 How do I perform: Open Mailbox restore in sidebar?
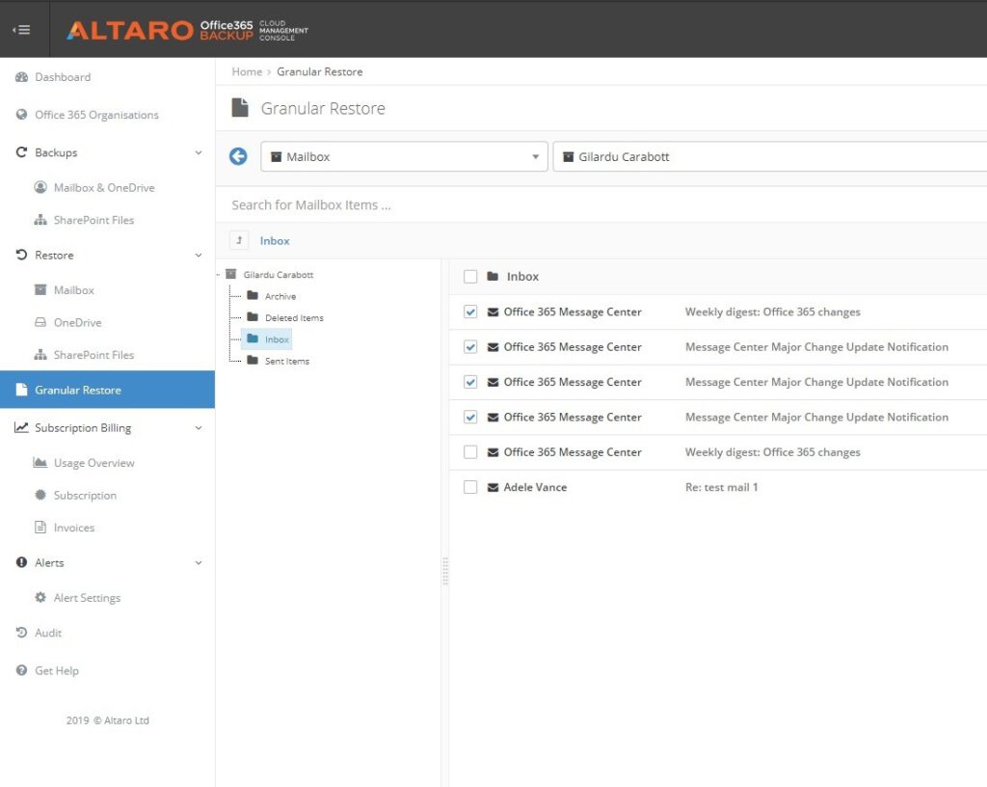tap(73, 290)
